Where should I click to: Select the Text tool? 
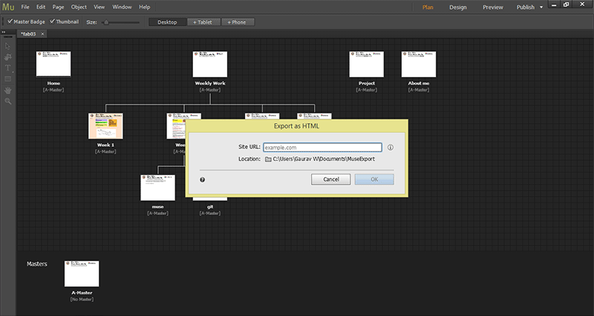(x=7, y=68)
